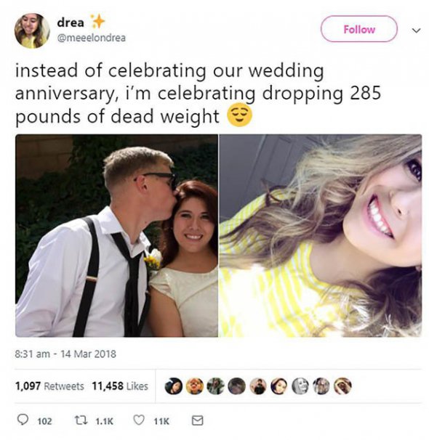Open drea's profile avatar picture
The width and height of the screenshot is (429, 440).
32,31
